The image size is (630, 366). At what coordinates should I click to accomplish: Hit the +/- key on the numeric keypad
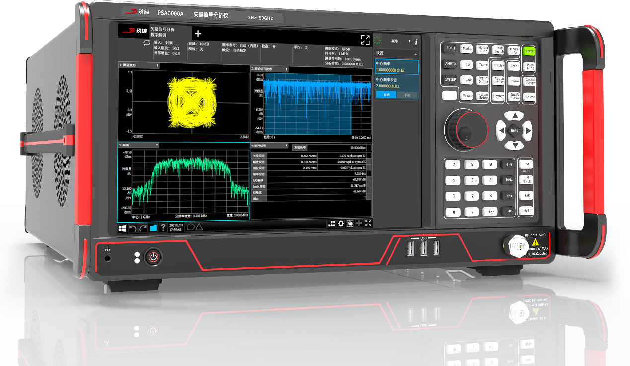pyautogui.click(x=489, y=211)
